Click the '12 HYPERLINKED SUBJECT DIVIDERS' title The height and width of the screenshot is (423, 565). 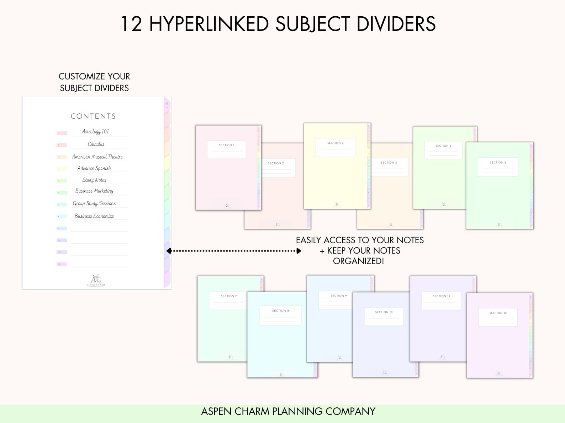[278, 24]
